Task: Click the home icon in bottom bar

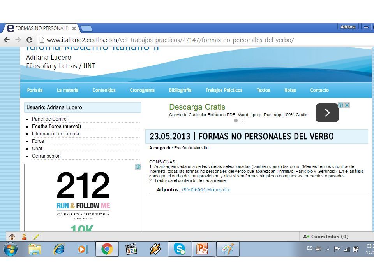Action: click(12, 237)
